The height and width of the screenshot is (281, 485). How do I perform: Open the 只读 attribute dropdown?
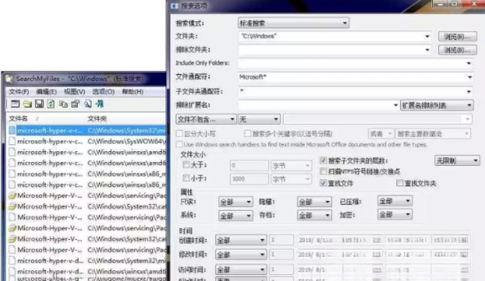click(235, 202)
